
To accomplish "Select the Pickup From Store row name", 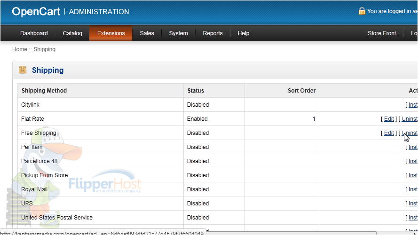I will coord(45,175).
